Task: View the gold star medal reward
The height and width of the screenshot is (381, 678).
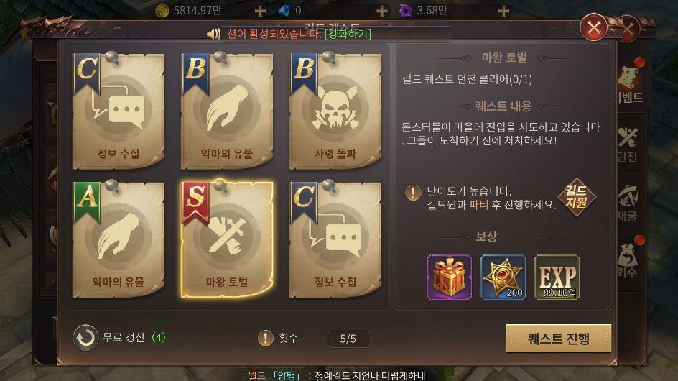Action: [x=503, y=277]
